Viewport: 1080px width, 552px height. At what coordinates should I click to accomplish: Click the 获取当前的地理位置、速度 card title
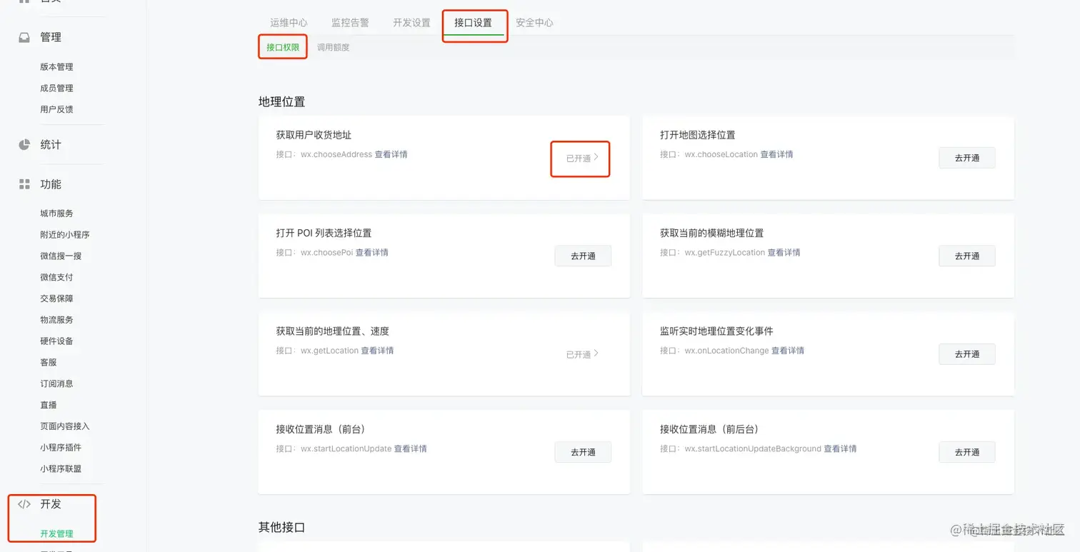pyautogui.click(x=333, y=331)
